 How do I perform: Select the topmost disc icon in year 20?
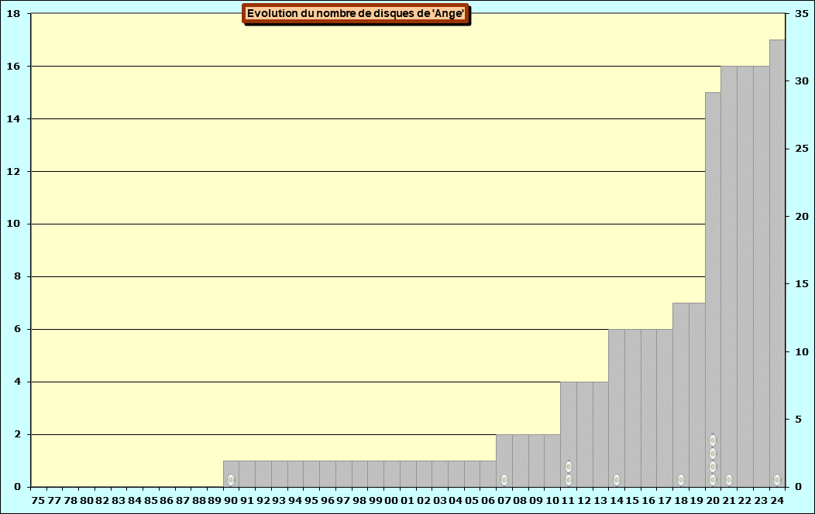tap(713, 440)
